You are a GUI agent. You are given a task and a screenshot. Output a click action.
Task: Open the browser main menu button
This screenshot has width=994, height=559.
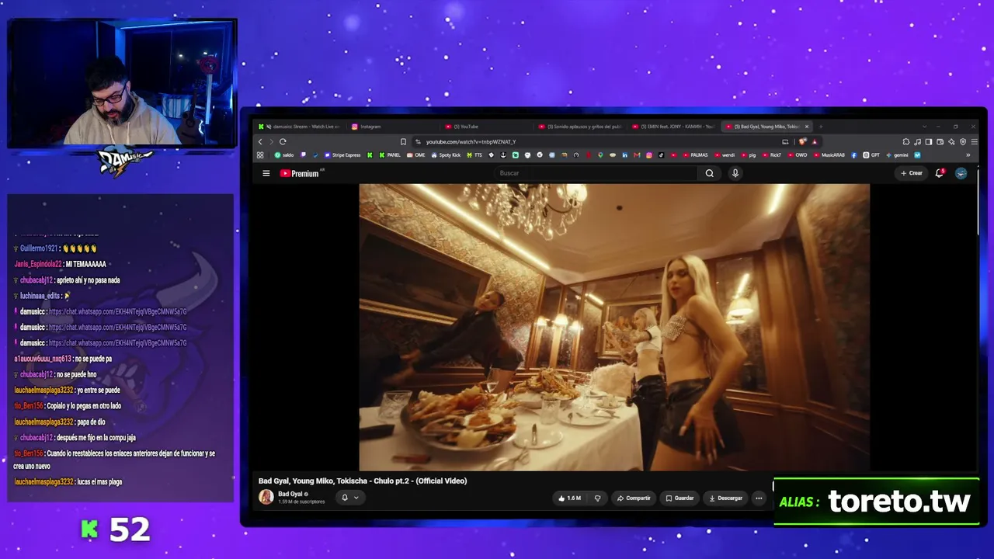coord(974,141)
